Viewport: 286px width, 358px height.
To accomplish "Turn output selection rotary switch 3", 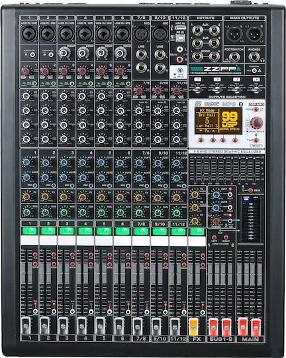I will pos(237,89).
